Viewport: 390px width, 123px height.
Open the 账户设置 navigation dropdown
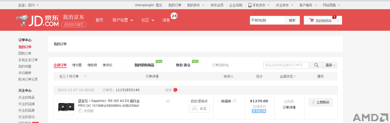(123, 20)
